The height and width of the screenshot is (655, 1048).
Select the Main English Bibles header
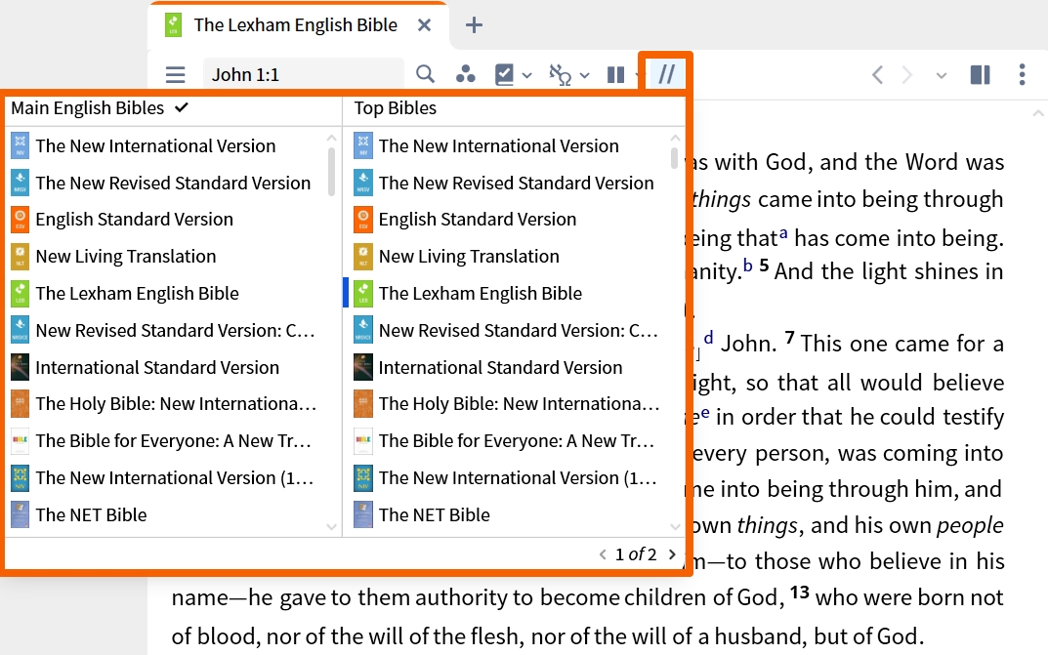pos(99,108)
